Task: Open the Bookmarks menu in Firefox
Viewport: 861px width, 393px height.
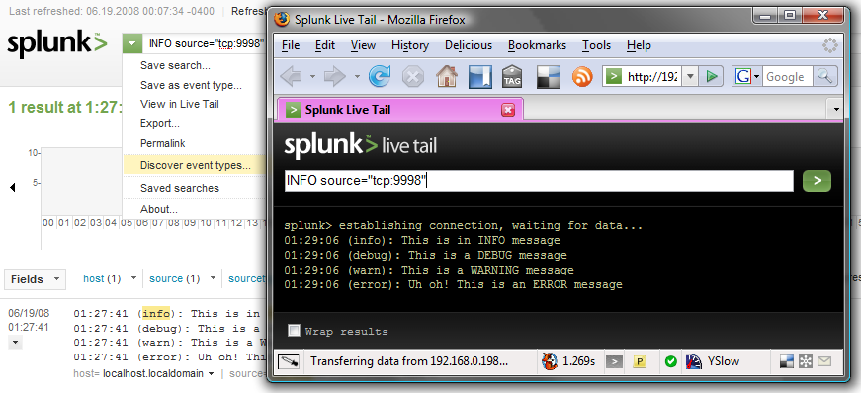Action: (537, 45)
